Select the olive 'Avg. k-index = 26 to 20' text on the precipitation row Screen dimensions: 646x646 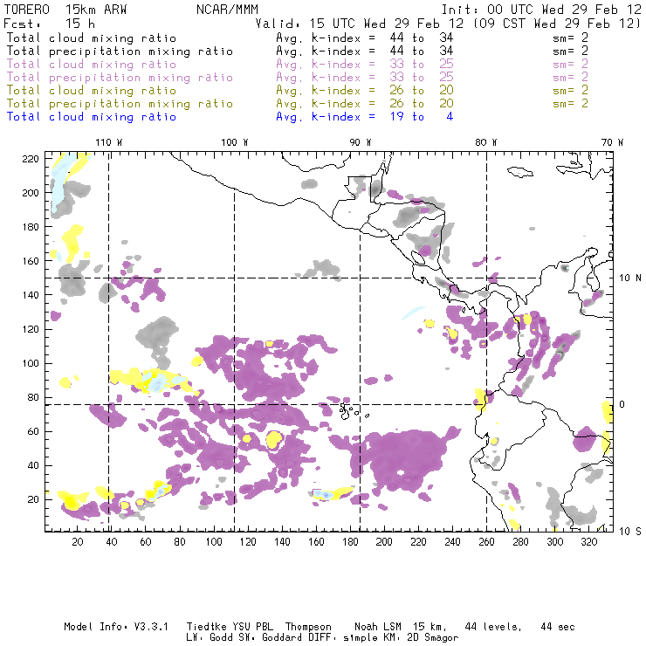[365, 104]
